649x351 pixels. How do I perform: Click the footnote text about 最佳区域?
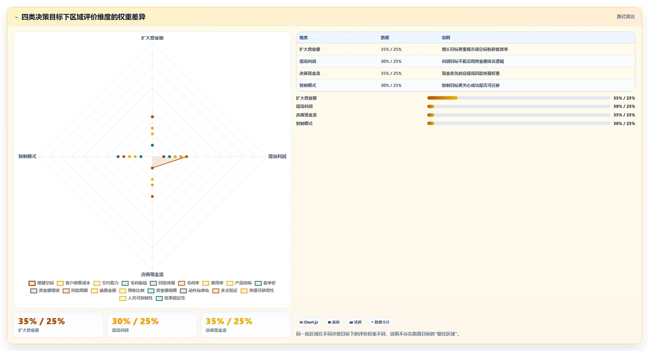(378, 334)
